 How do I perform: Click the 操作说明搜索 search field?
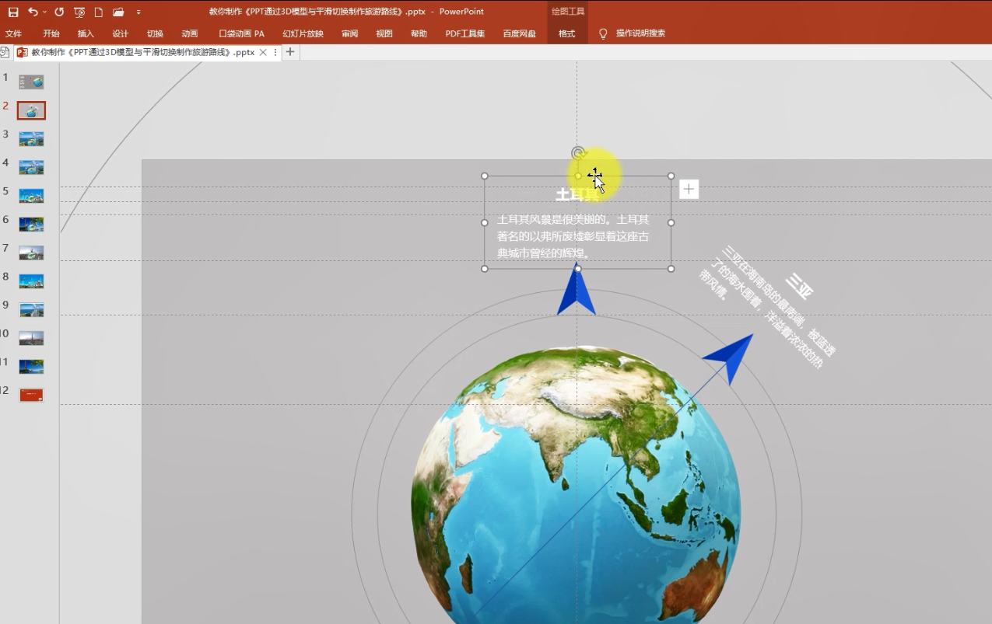[640, 33]
